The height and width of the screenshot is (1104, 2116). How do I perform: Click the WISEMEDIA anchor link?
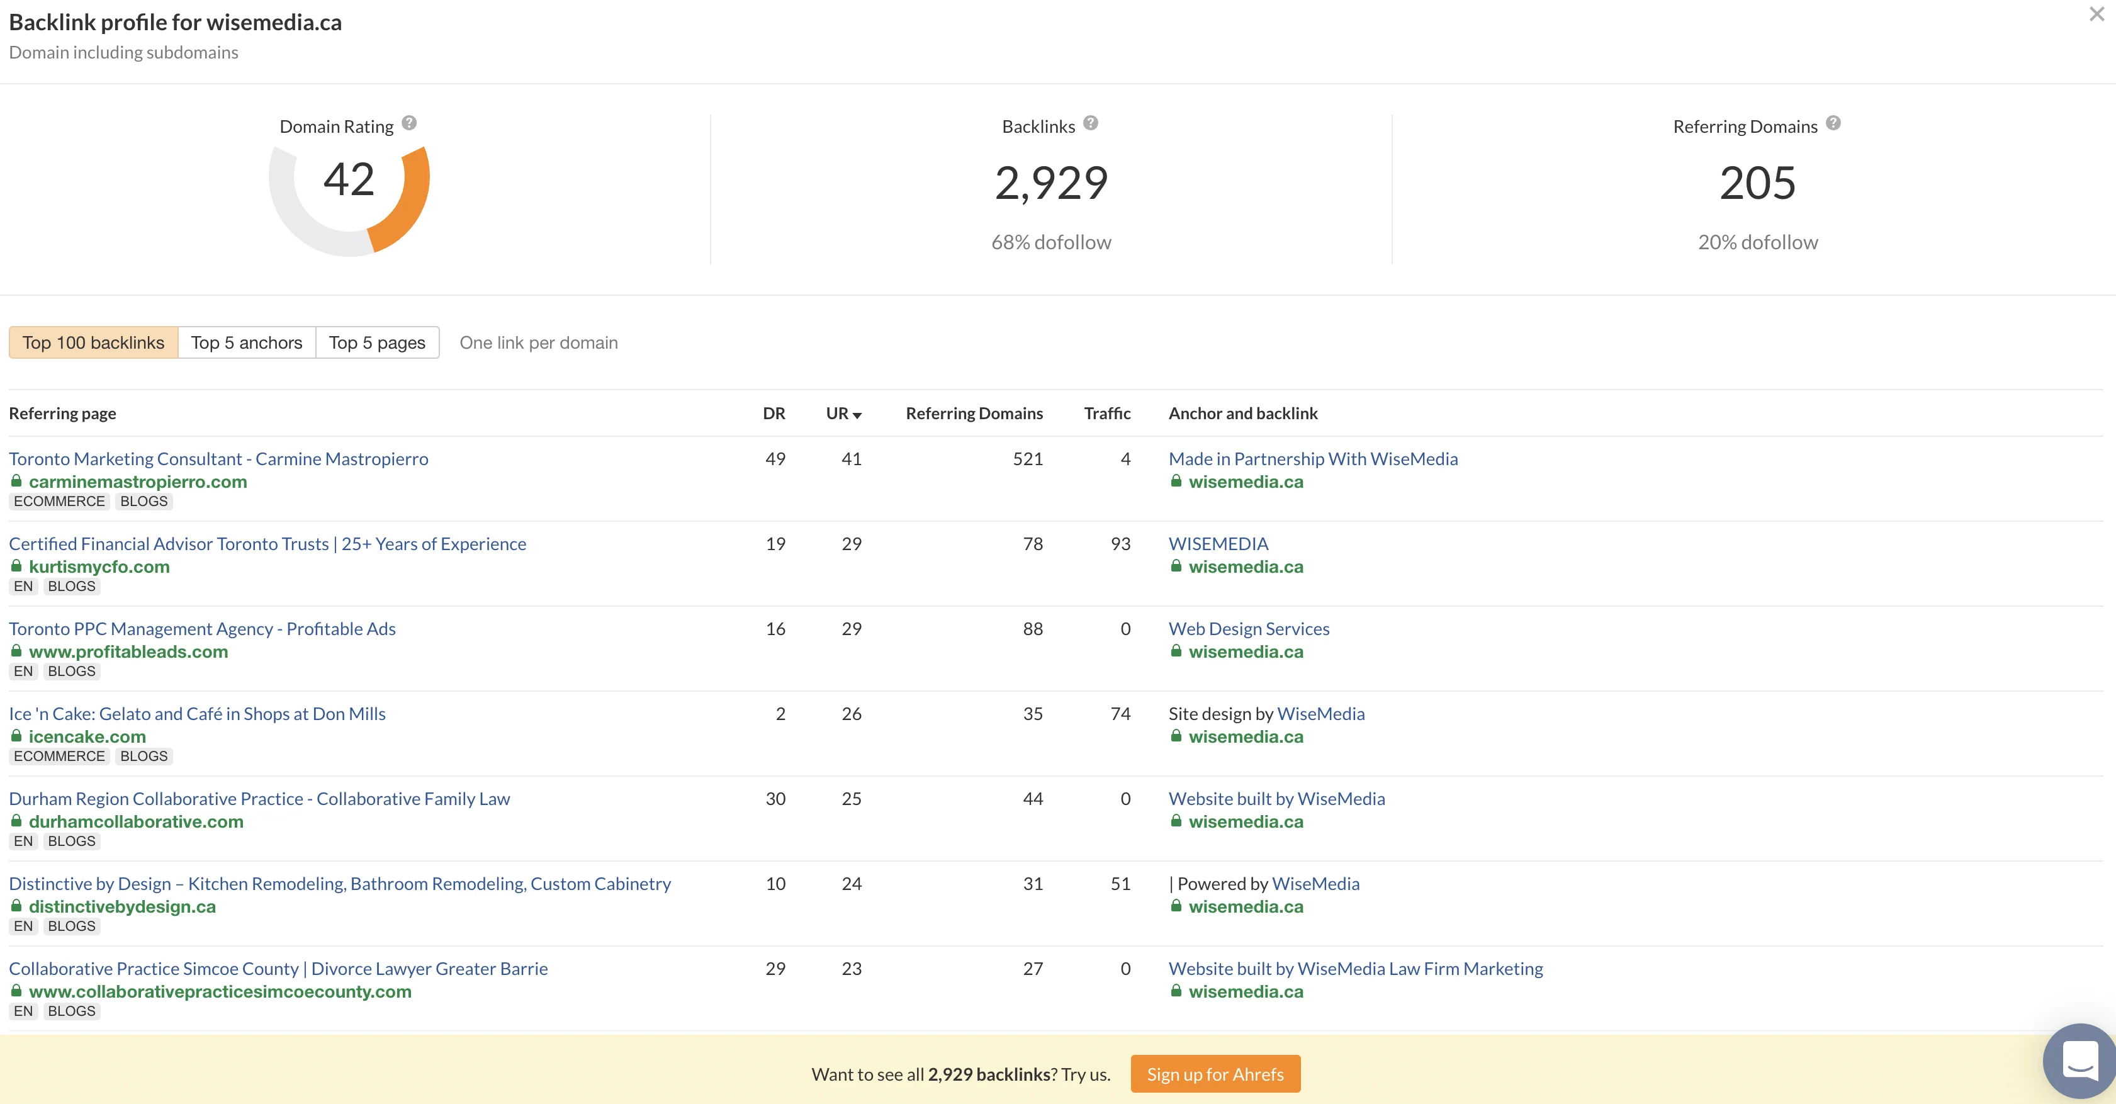pos(1218,544)
